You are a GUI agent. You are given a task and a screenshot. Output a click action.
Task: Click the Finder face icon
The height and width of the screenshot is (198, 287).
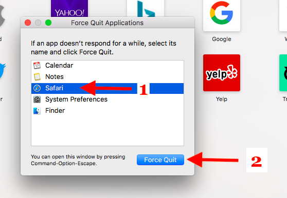37,111
